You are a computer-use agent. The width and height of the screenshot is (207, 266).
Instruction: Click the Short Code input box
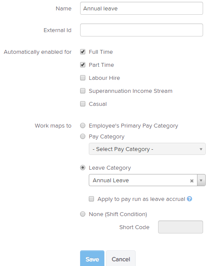pyautogui.click(x=181, y=227)
